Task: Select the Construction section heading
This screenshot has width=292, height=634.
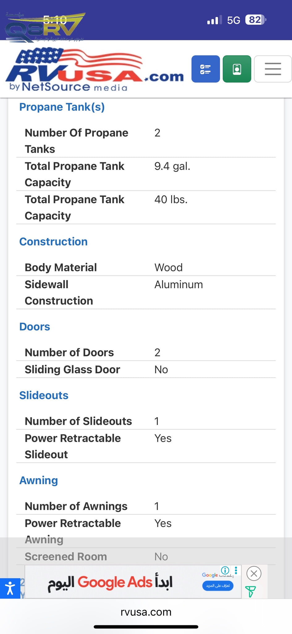Action: pyautogui.click(x=53, y=242)
